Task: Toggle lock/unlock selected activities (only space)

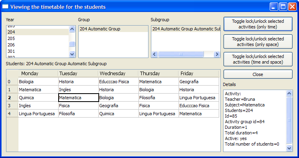Action: (x=258, y=42)
